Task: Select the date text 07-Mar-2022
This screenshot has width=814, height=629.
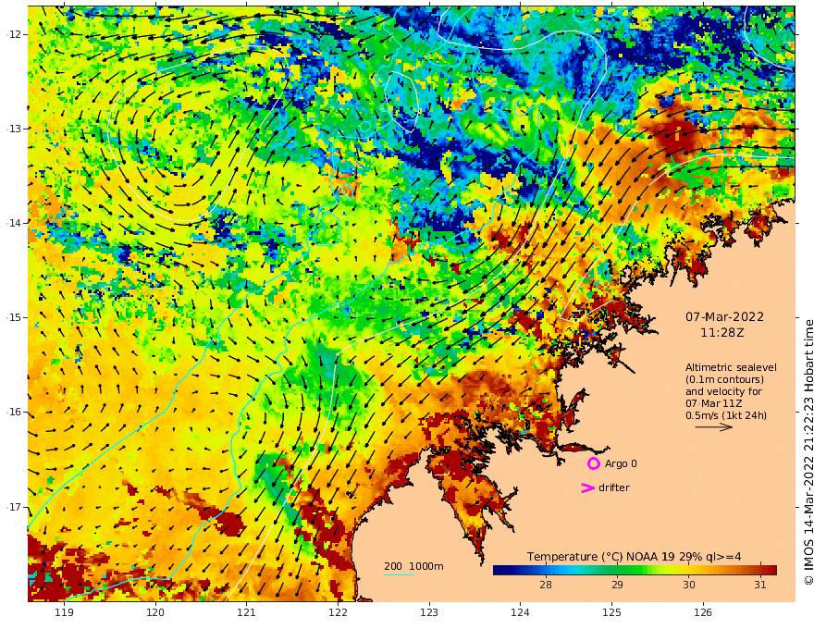Action: pyautogui.click(x=724, y=317)
